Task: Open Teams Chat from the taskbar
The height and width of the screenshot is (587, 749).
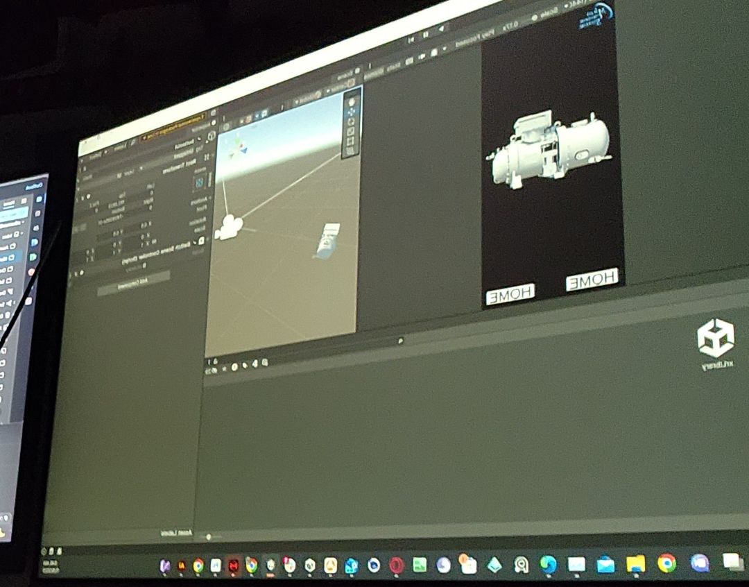Action: [x=700, y=563]
